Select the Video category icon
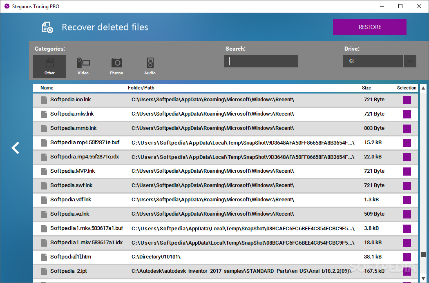 [83, 63]
